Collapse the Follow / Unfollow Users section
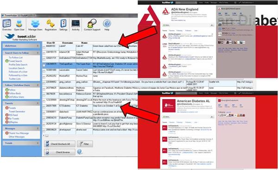The width and height of the screenshot is (278, 170). (38, 85)
